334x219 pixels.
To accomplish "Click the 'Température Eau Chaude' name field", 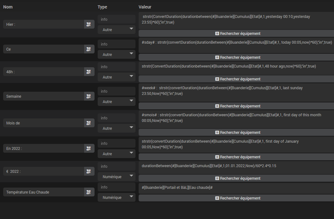I will [44, 192].
